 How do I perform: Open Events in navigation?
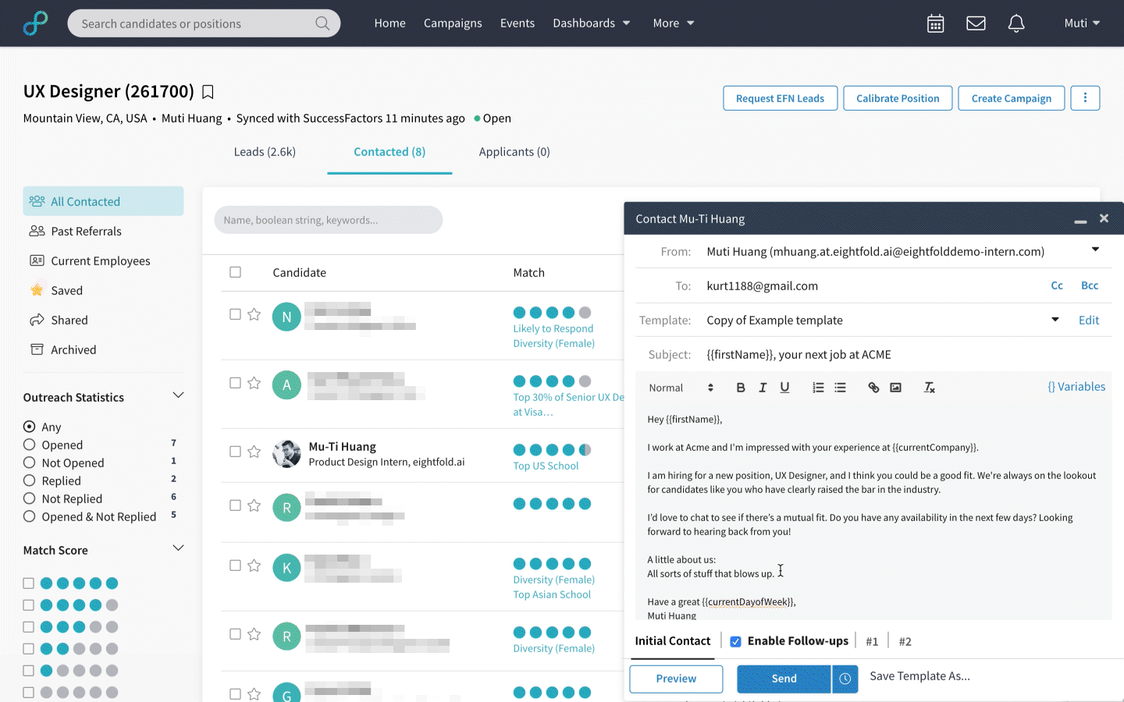(518, 23)
